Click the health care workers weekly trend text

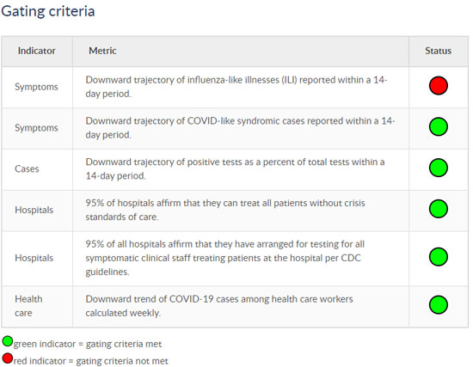219,306
